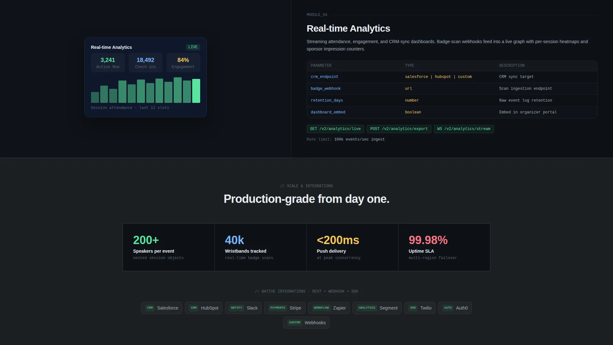Choose the Zapier workflow integration chip
This screenshot has height=345, width=613.
[329, 308]
